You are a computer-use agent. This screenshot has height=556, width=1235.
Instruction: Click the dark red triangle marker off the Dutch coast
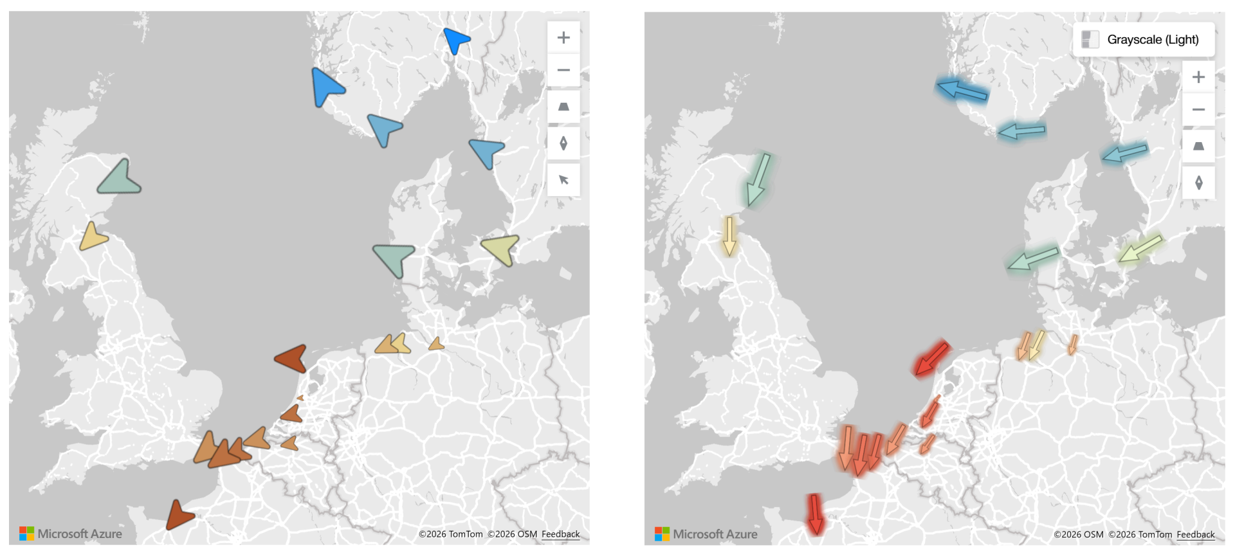pos(293,359)
